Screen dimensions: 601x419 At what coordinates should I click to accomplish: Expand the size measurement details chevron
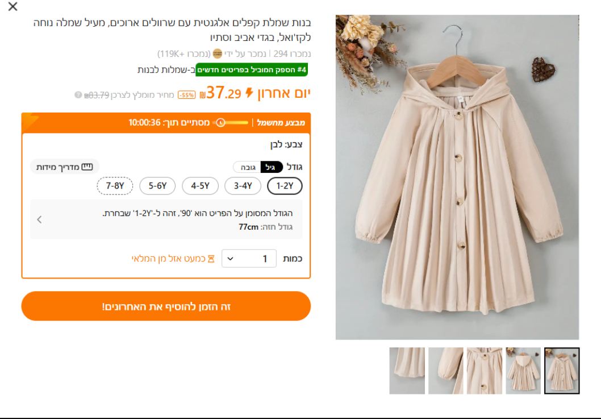click(39, 219)
